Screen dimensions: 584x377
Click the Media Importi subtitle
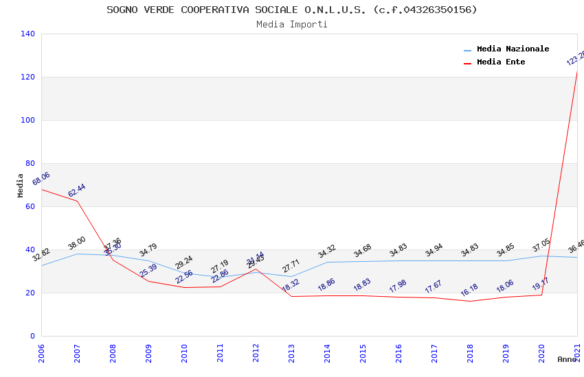tap(291, 25)
